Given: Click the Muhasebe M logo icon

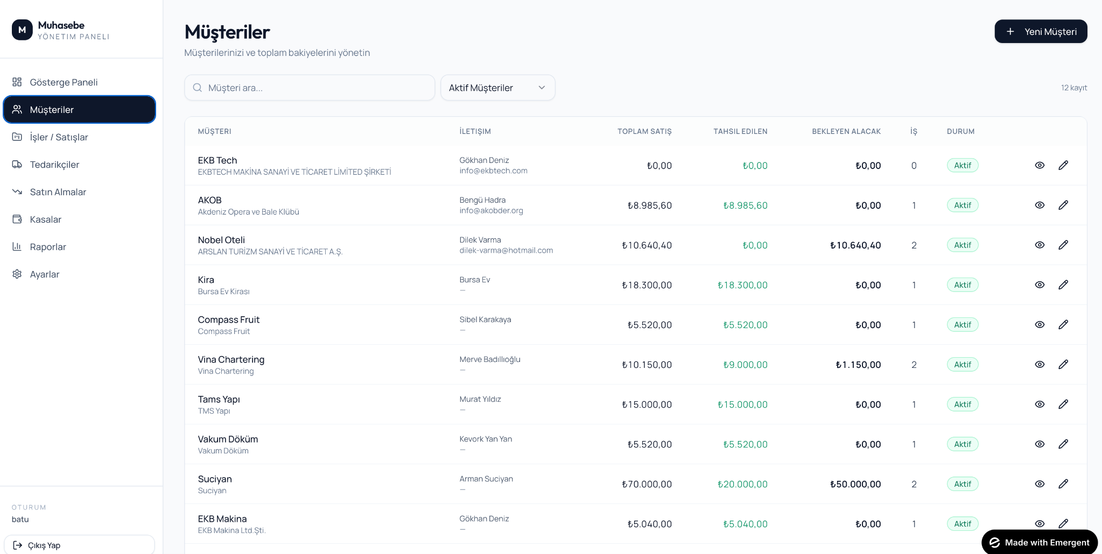Looking at the screenshot, I should click(x=22, y=30).
